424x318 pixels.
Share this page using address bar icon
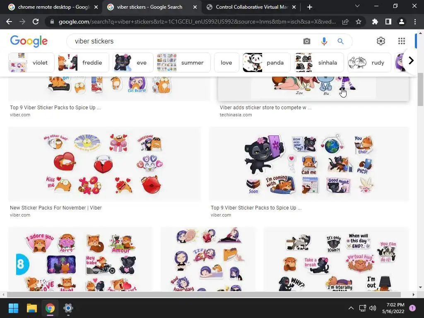tap(345, 22)
